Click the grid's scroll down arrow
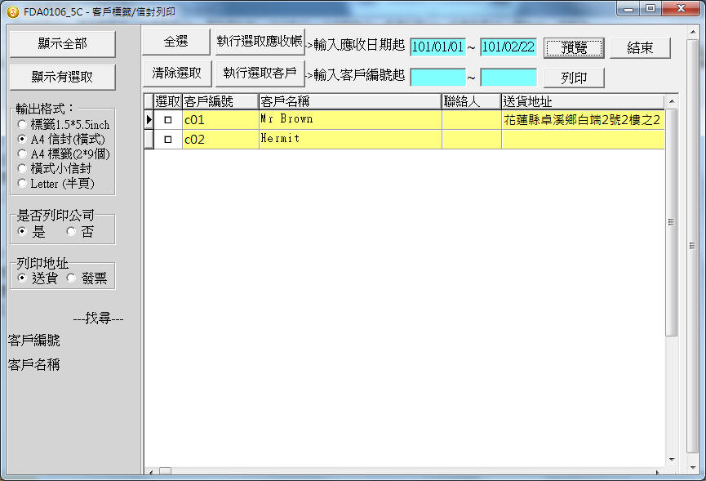The height and width of the screenshot is (481, 706). pos(672,460)
